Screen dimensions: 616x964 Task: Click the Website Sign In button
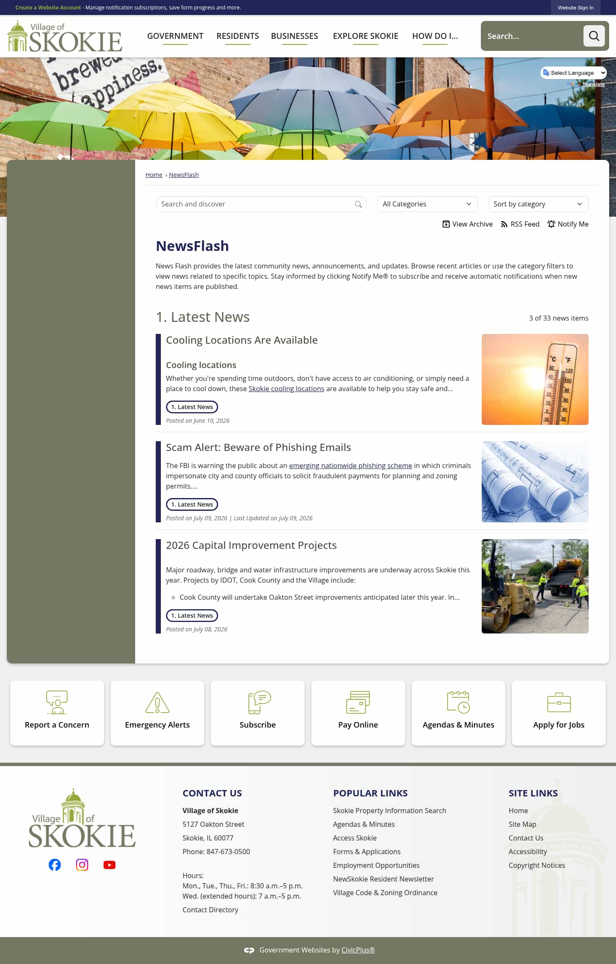point(575,8)
